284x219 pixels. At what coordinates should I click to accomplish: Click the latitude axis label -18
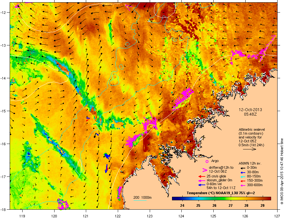(3, 209)
